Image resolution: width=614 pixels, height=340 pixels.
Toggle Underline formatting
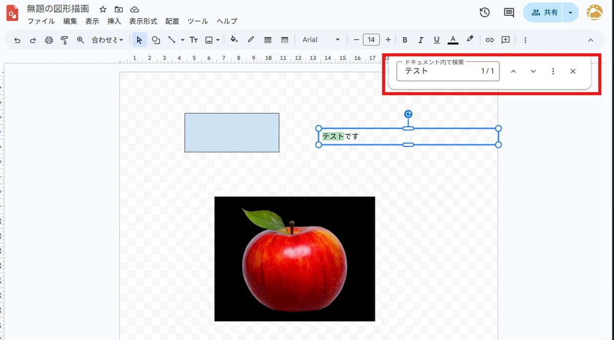pos(436,40)
